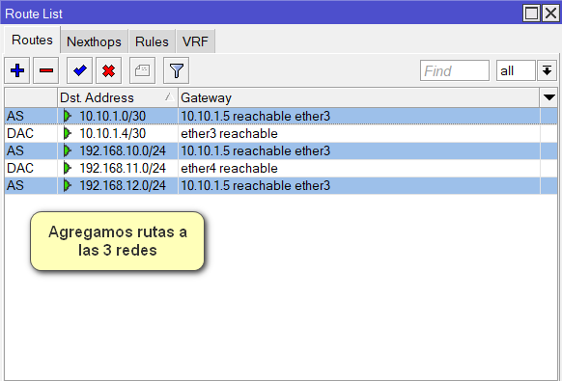
Task: Select the 10.10.1.4/30 route row
Action: coord(281,133)
